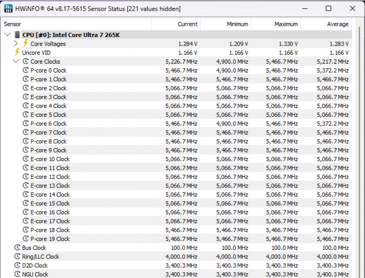Click the clock icon for P-core 7 Clock
Viewport: 365px width, 278px height.
pos(26,132)
